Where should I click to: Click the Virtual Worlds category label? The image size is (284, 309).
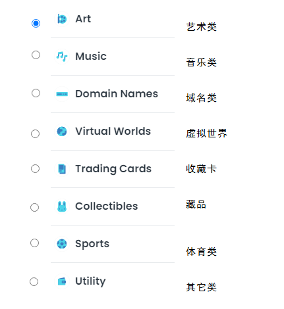(113, 131)
